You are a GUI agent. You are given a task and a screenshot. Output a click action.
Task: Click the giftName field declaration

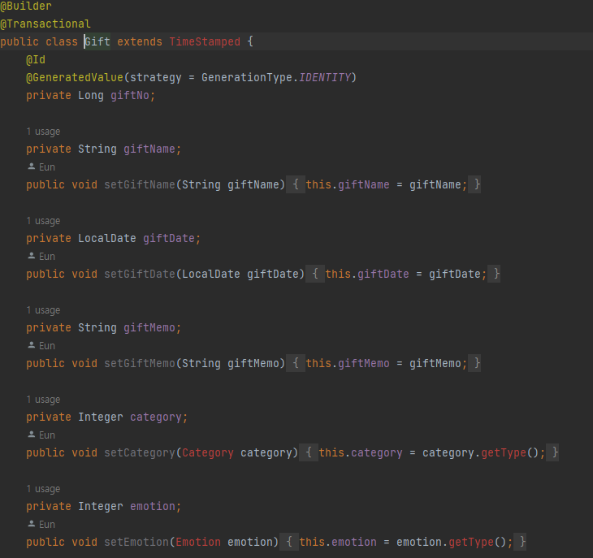point(149,149)
